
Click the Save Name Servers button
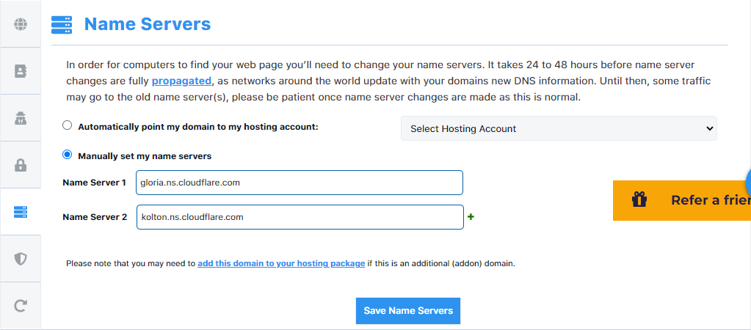tap(408, 311)
